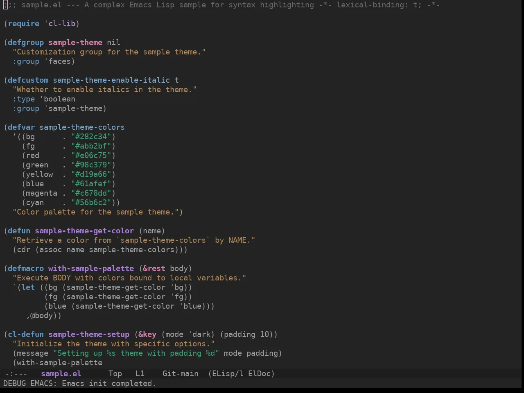Click the ELisp/l major mode name
524x393 pixels.
coord(228,374)
